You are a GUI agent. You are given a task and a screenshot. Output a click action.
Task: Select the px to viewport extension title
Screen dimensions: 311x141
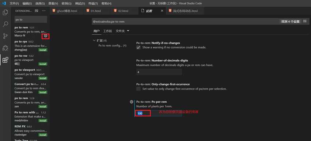point(25,70)
